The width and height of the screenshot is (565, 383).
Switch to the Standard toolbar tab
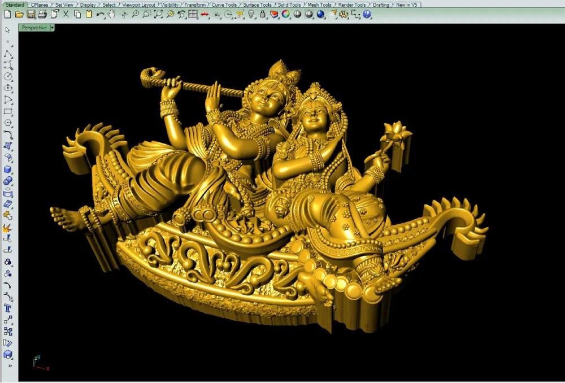point(15,5)
